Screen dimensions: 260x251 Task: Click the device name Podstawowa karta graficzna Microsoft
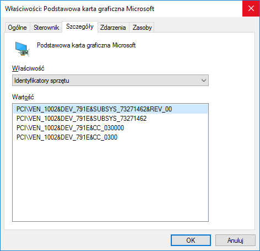(x=86, y=45)
